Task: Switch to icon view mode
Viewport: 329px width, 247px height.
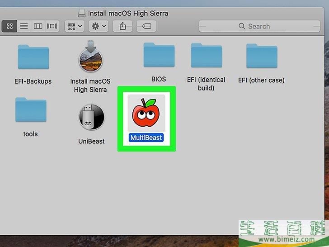Action: (9, 26)
